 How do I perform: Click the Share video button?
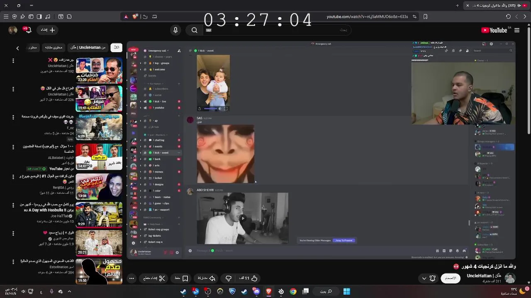tap(207, 279)
